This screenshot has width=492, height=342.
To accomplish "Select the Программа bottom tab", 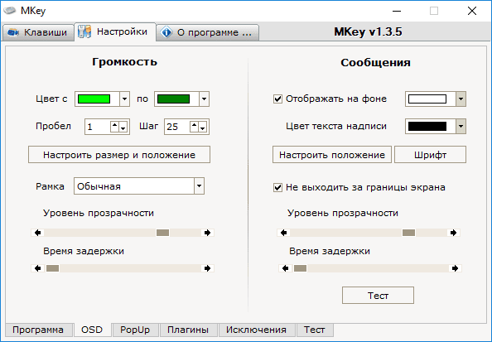I will point(38,330).
